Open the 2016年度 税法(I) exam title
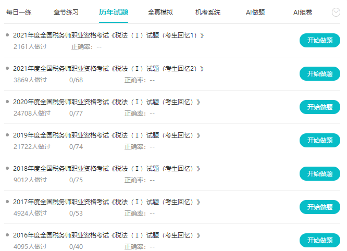The width and height of the screenshot is (347, 251). pos(107,235)
